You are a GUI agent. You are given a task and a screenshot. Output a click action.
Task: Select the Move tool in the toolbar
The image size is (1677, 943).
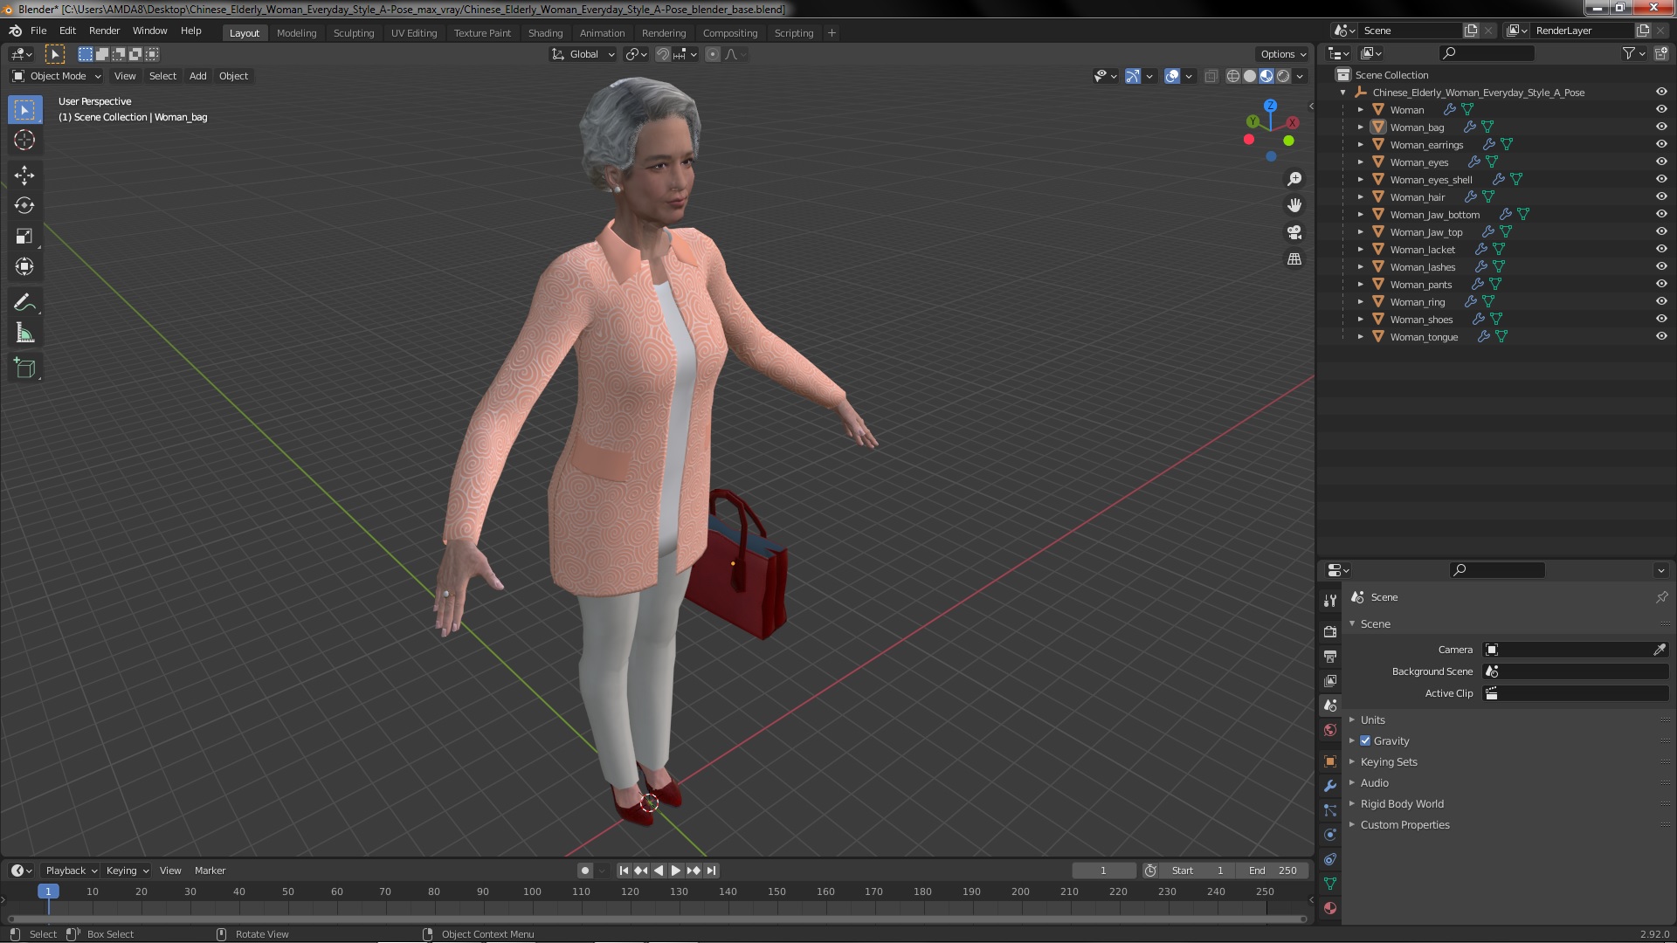pyautogui.click(x=24, y=176)
